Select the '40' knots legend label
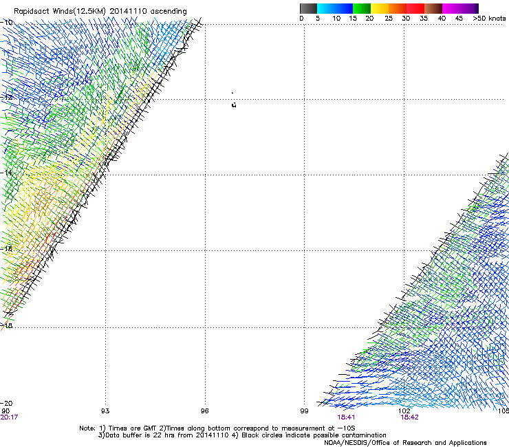Viewport: 509px width, 447px height. (442, 19)
